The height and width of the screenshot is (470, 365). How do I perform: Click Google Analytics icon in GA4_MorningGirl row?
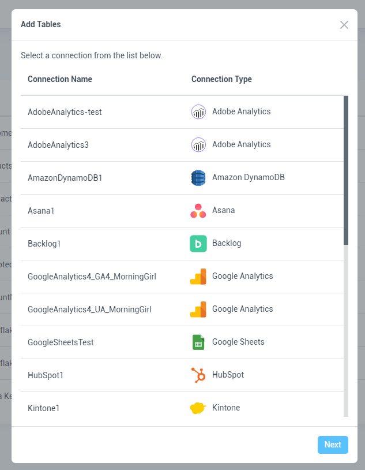198,277
